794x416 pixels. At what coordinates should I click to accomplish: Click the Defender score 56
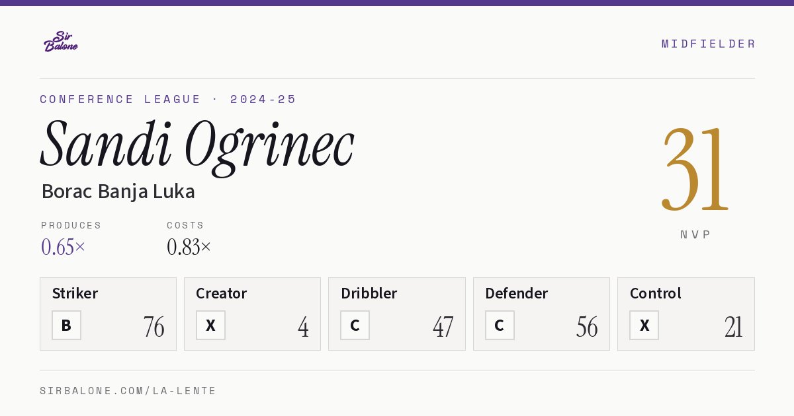click(587, 327)
